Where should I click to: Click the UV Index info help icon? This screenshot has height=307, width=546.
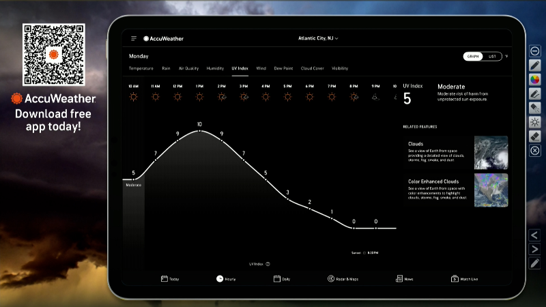[x=268, y=264]
